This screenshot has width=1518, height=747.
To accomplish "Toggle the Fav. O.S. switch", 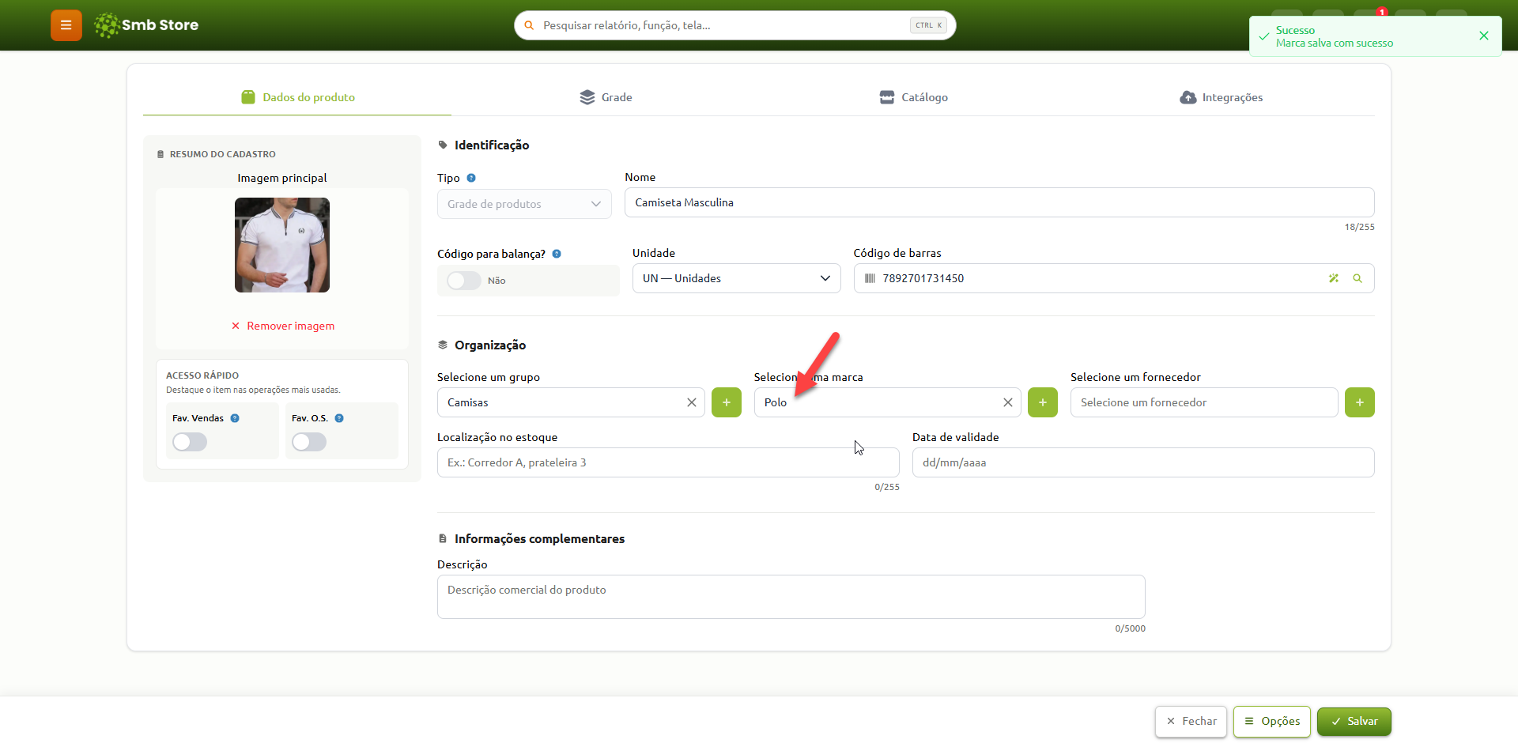I will 309,442.
